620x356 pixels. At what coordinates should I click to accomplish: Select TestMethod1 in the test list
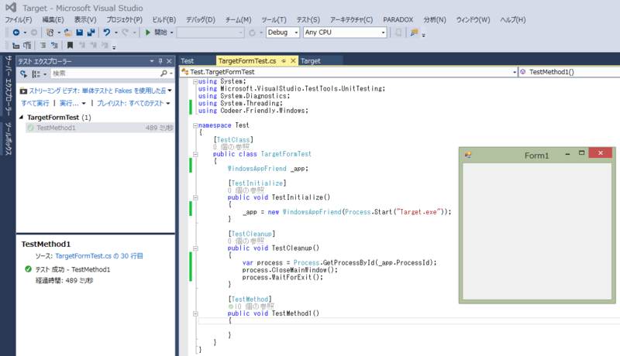(x=100, y=128)
